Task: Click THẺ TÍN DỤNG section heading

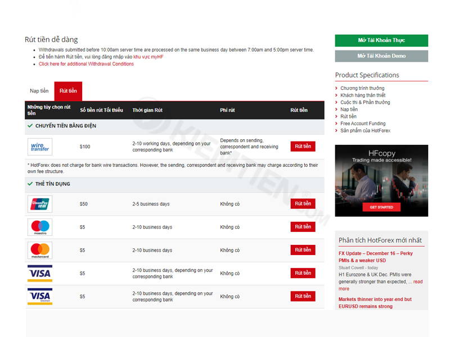Action: [x=52, y=184]
